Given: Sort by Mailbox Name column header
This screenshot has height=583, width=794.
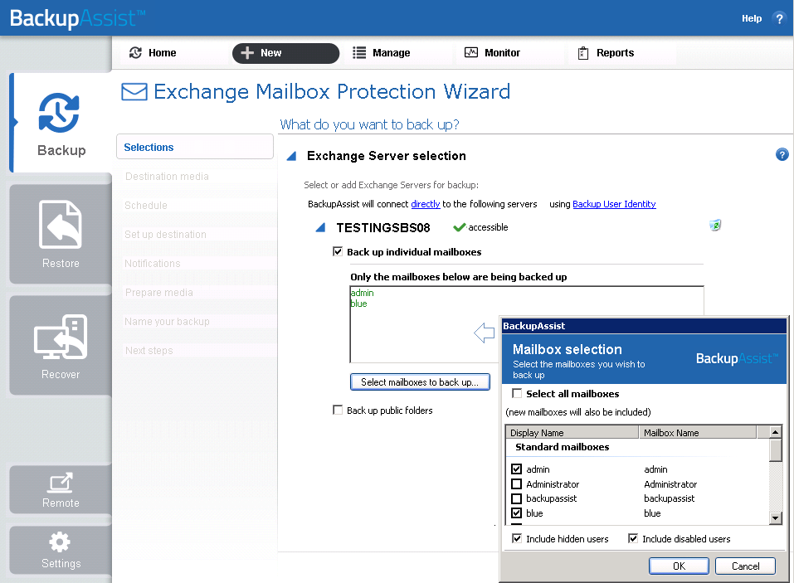Looking at the screenshot, I should coord(698,433).
